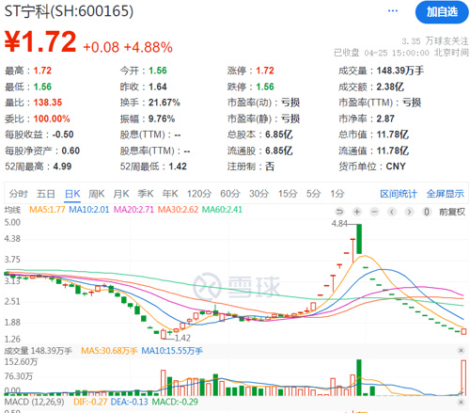Close the MACD indicator panel
Image resolution: width=470 pixels, height=413 pixels.
[x=461, y=402]
